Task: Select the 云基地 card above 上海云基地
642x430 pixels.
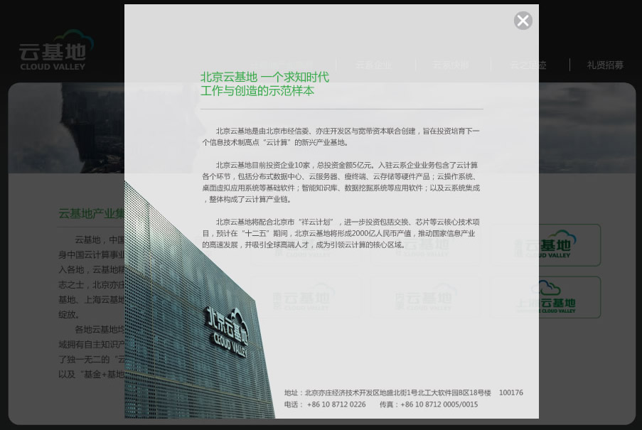Action: click(x=546, y=244)
